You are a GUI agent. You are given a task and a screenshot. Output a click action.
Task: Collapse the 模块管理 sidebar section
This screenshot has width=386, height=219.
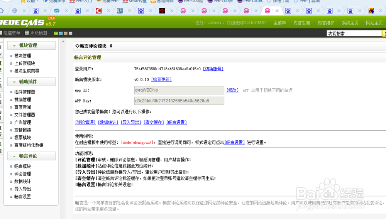tap(32, 45)
